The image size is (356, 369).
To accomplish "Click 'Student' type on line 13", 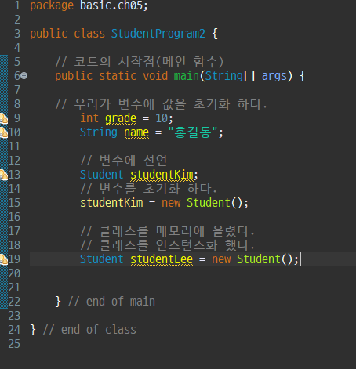I will click(x=102, y=175).
